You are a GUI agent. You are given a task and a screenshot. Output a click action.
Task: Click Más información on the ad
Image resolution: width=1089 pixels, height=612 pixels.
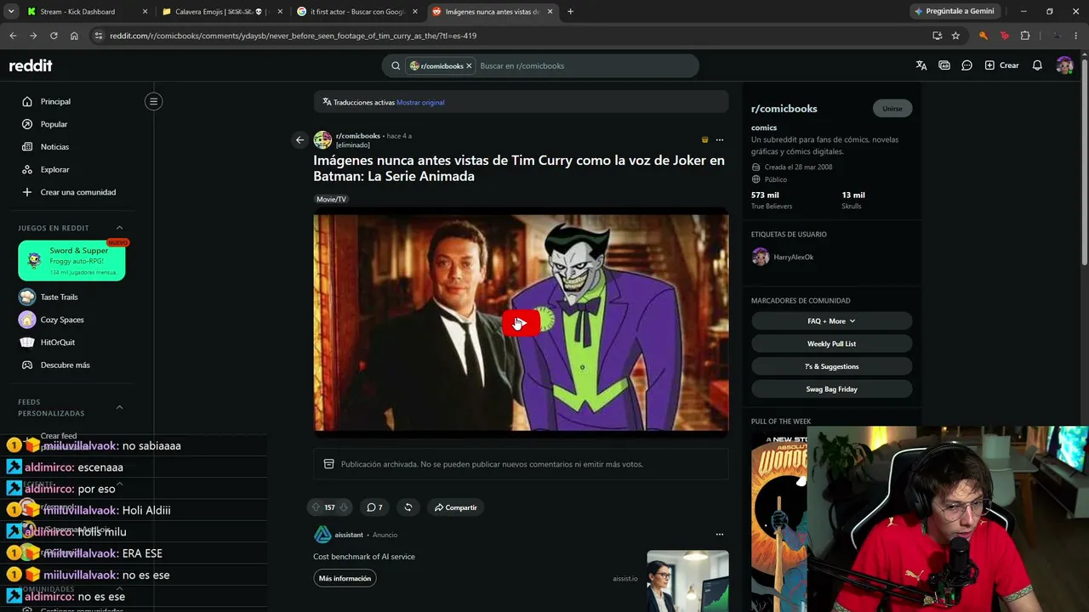click(345, 578)
